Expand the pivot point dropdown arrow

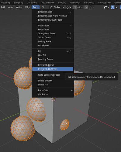pyautogui.click(x=71, y=7)
